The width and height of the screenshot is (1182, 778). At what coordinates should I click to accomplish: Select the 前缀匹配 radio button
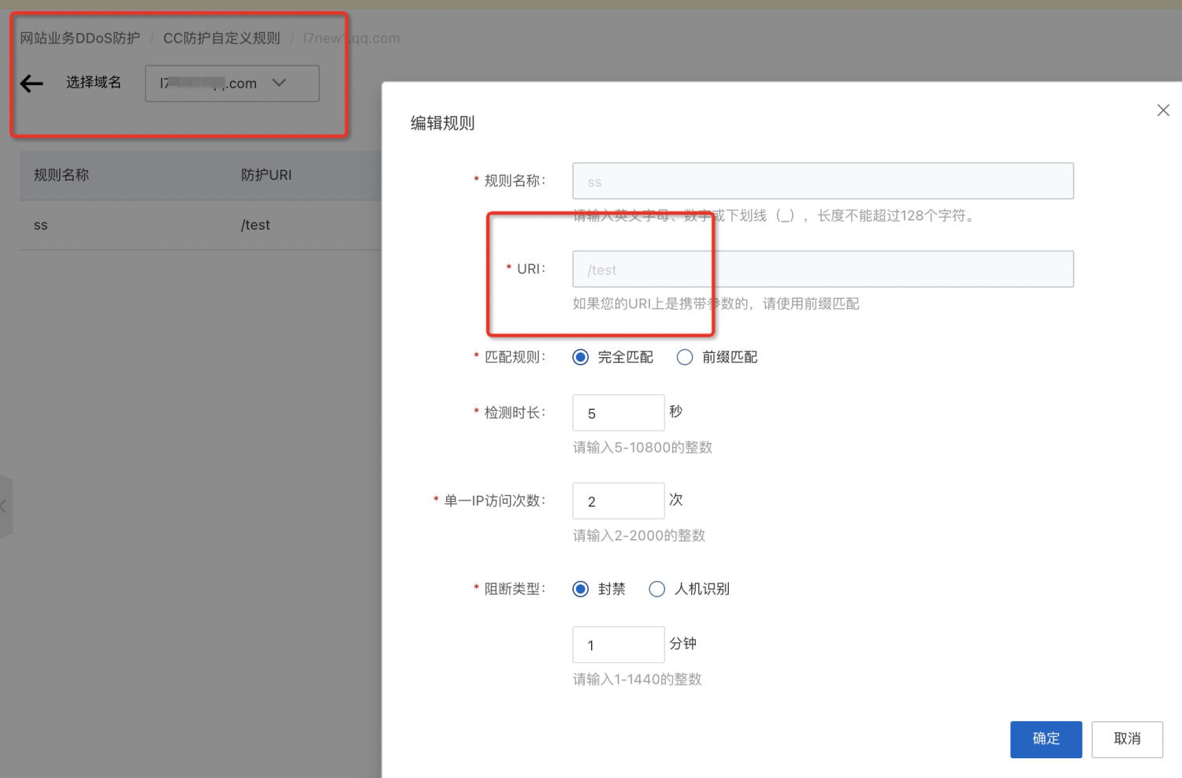(x=685, y=357)
